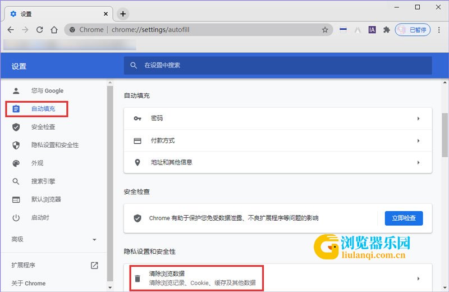
Task: Click the person icon beside 您与 Google
Action: click(x=16, y=91)
